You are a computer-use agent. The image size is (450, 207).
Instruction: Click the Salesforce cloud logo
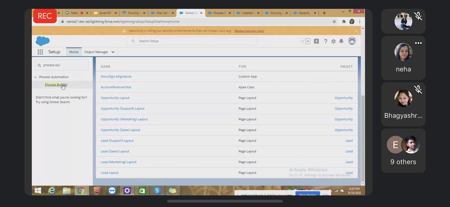click(x=43, y=41)
